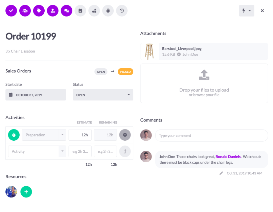The height and width of the screenshot is (212, 273).
Task: Open the Barstool_Liverpool.jpeg attachment
Action: tap(182, 49)
